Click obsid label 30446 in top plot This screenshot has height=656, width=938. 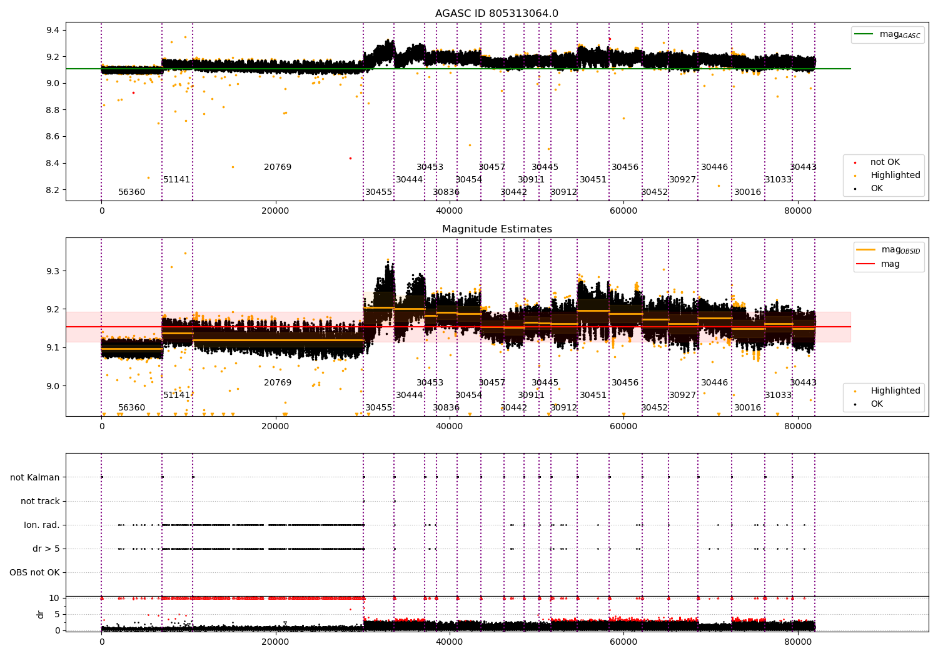714,167
